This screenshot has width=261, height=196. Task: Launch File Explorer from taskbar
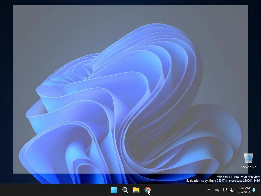click(x=136, y=190)
